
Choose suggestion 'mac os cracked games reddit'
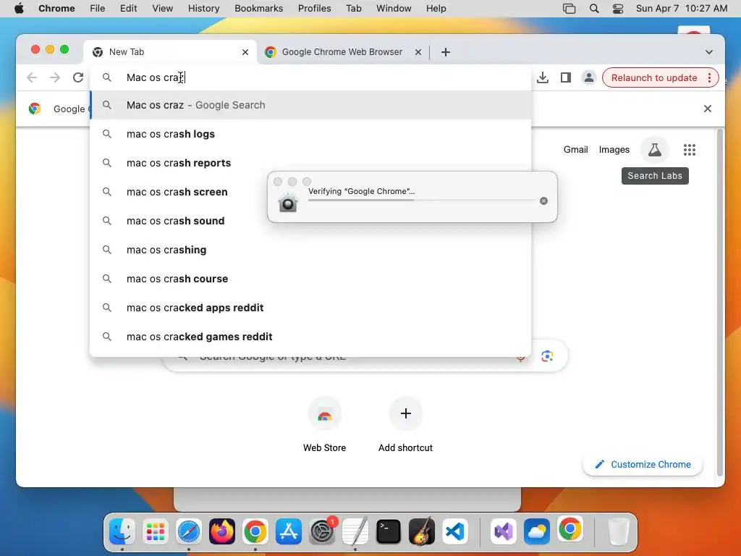click(x=310, y=337)
